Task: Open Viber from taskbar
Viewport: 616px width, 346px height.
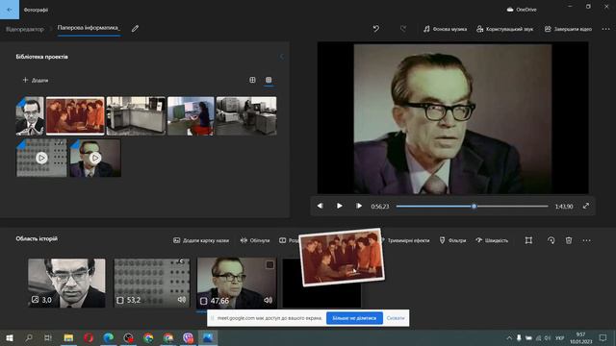Action: point(189,337)
